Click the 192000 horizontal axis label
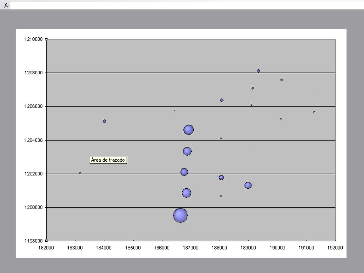Viewport: 364px width, 273px height. tap(335, 248)
